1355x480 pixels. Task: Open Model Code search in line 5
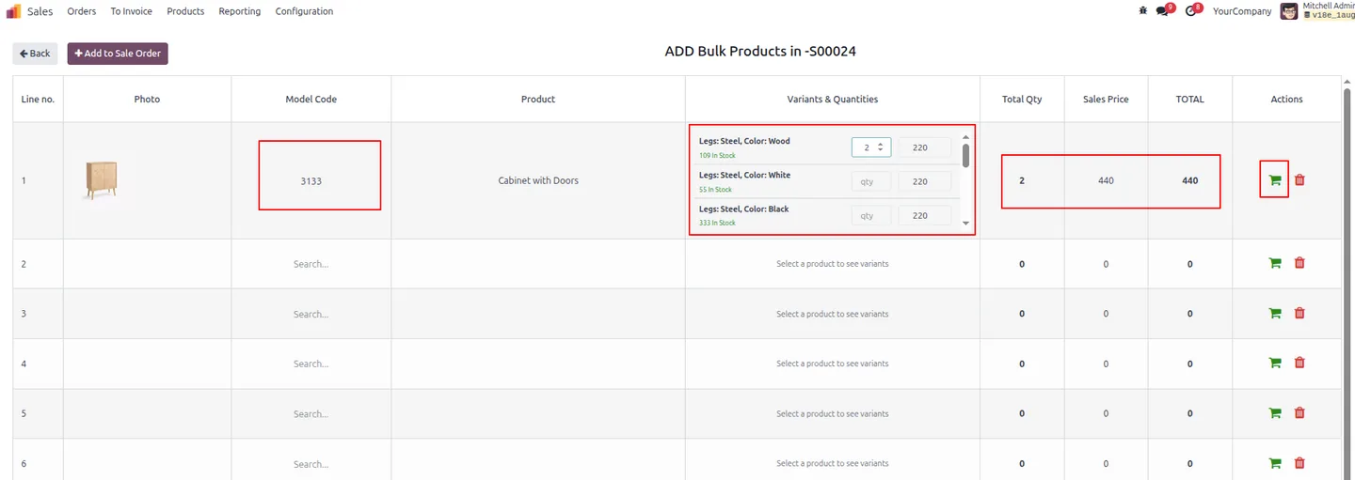[311, 413]
